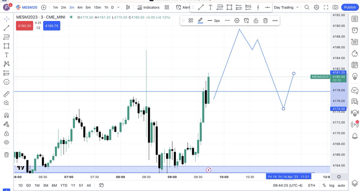Screen dimensions: 360x191
Task: Publish the chart idea
Action: point(350,7)
